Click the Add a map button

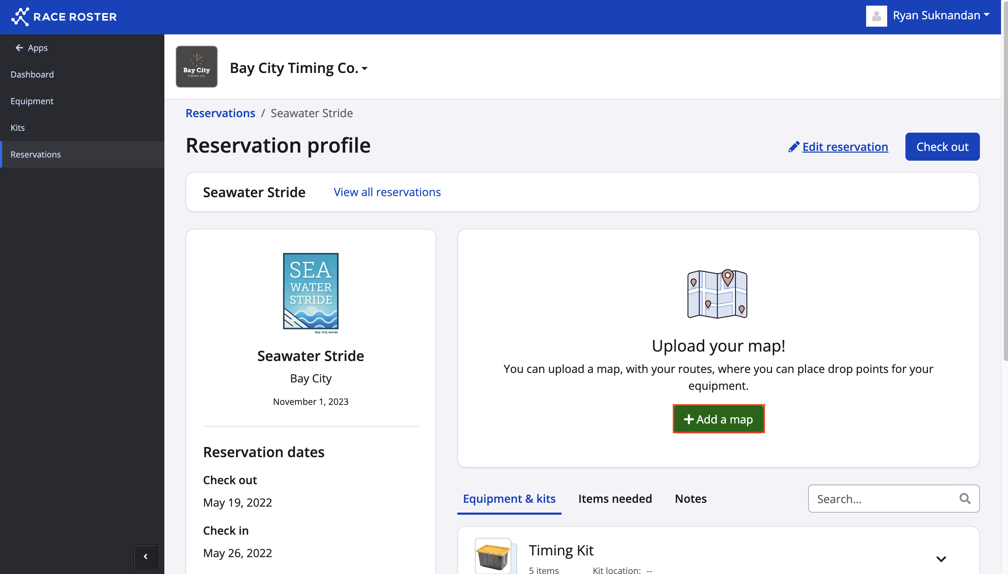[718, 419]
